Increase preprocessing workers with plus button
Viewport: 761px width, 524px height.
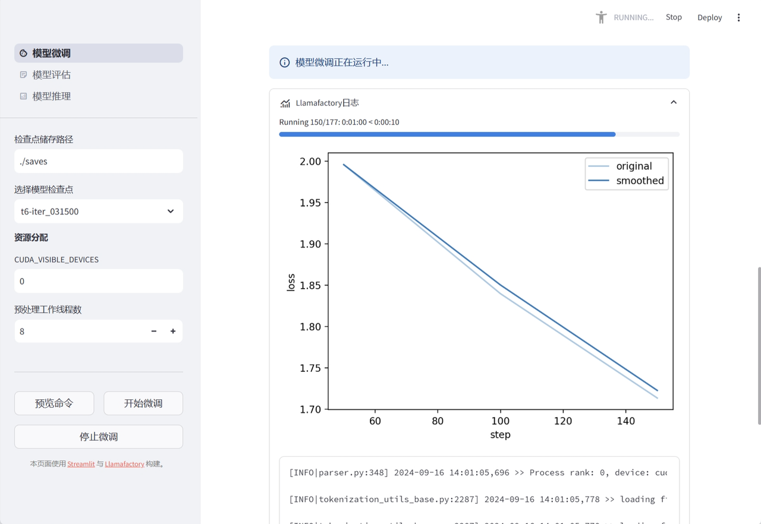pyautogui.click(x=173, y=332)
